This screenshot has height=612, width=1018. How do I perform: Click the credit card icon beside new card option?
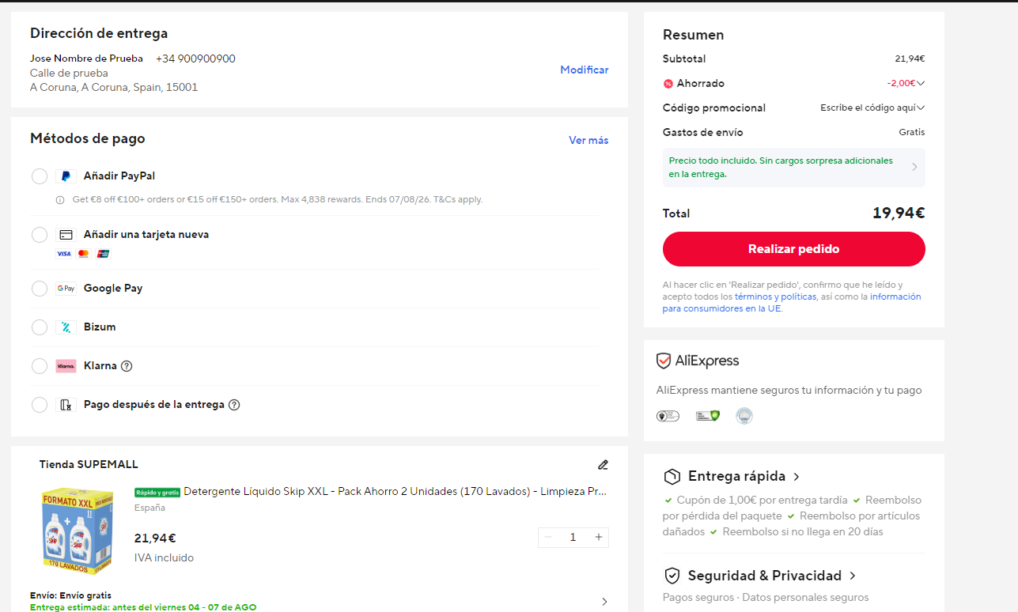pyautogui.click(x=66, y=235)
